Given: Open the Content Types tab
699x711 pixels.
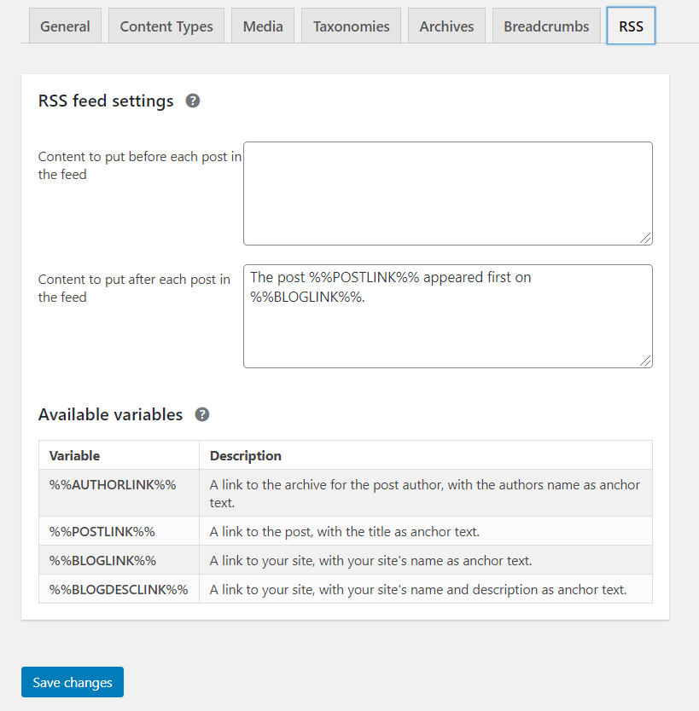Looking at the screenshot, I should [166, 26].
